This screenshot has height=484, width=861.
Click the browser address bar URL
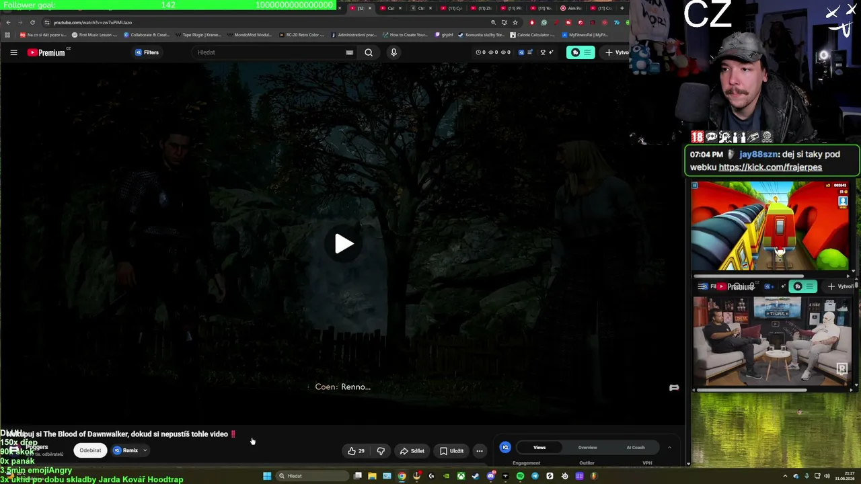pos(93,22)
